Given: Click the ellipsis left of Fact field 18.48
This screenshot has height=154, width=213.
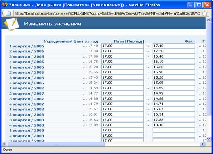Looking at the screenshot, I should 148,125.
